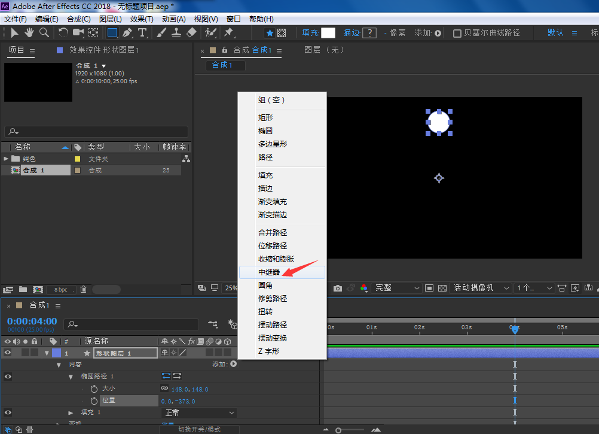Activate the Rotation tool
599x434 pixels.
pos(63,32)
